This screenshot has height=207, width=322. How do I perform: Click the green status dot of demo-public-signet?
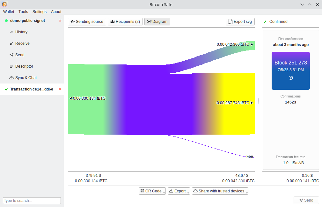coord(6,21)
